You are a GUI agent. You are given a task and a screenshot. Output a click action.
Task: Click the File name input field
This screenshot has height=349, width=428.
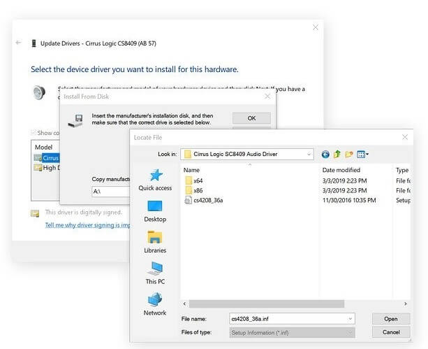[292, 319]
